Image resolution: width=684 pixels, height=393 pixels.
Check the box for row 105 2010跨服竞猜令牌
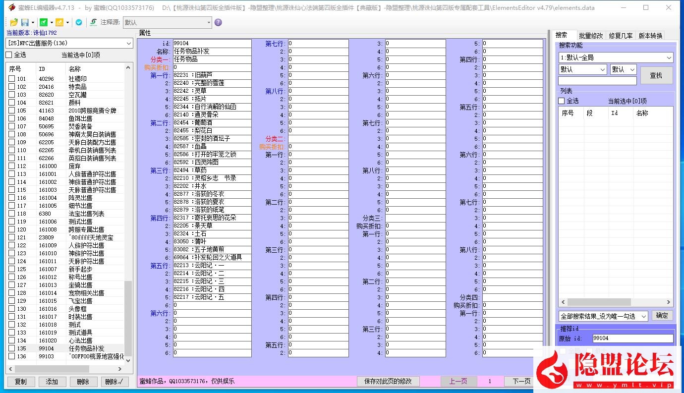[11, 111]
